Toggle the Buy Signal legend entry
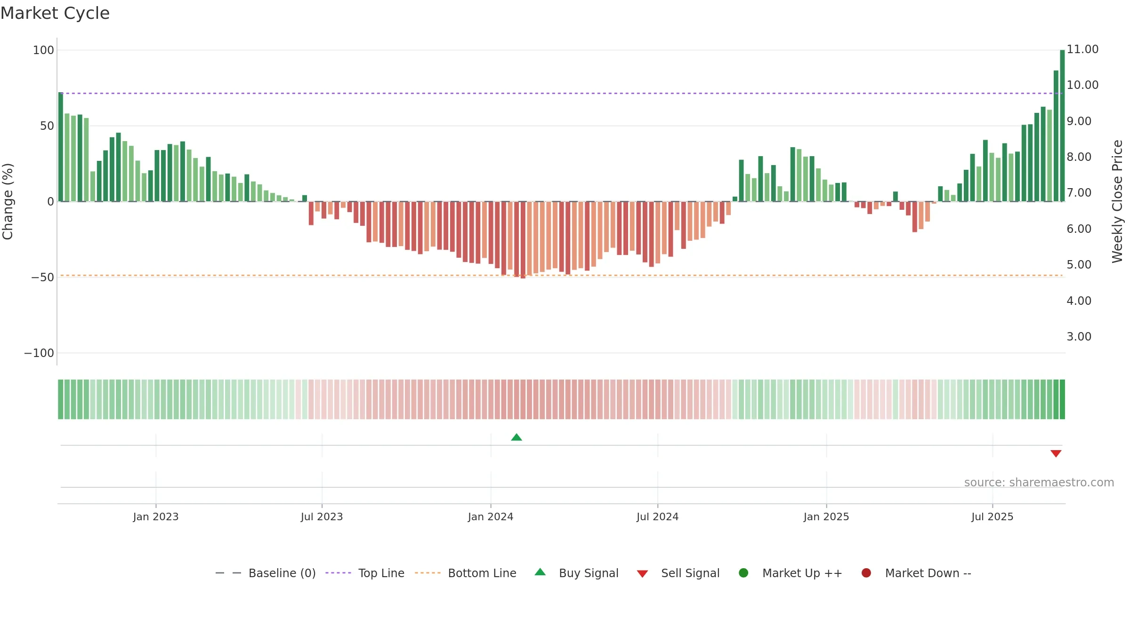The height and width of the screenshot is (635, 1130). (x=576, y=573)
